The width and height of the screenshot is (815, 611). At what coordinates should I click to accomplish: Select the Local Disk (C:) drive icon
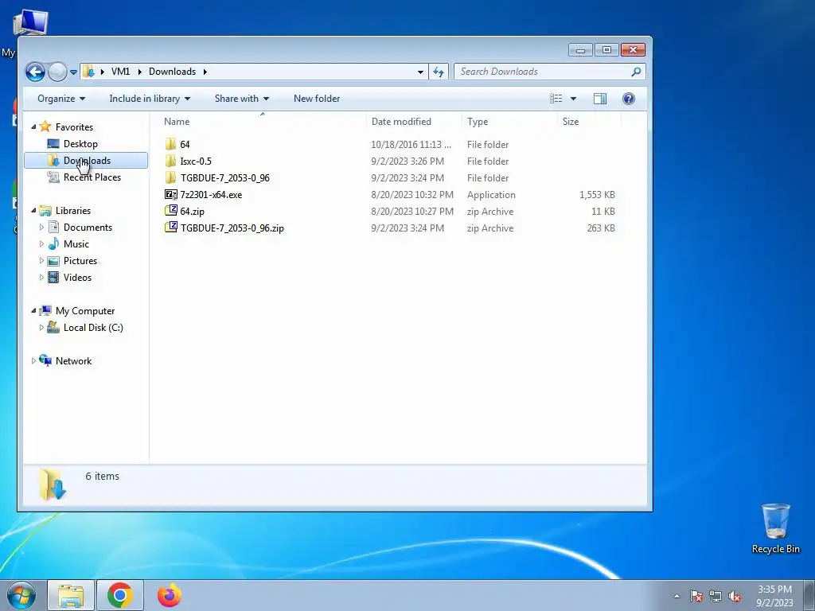53,327
